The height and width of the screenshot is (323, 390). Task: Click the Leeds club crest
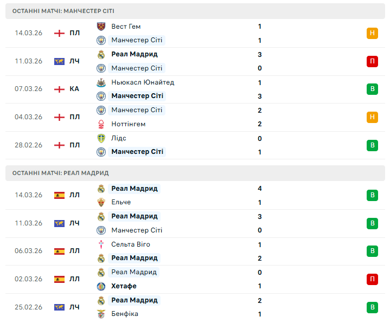(x=101, y=138)
